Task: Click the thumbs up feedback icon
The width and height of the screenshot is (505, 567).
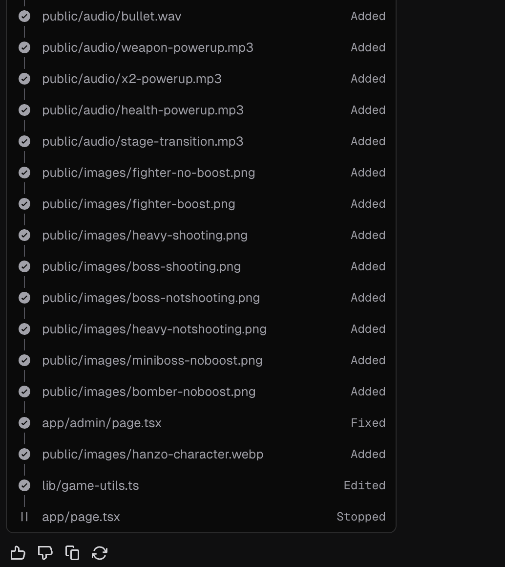Action: tap(18, 553)
